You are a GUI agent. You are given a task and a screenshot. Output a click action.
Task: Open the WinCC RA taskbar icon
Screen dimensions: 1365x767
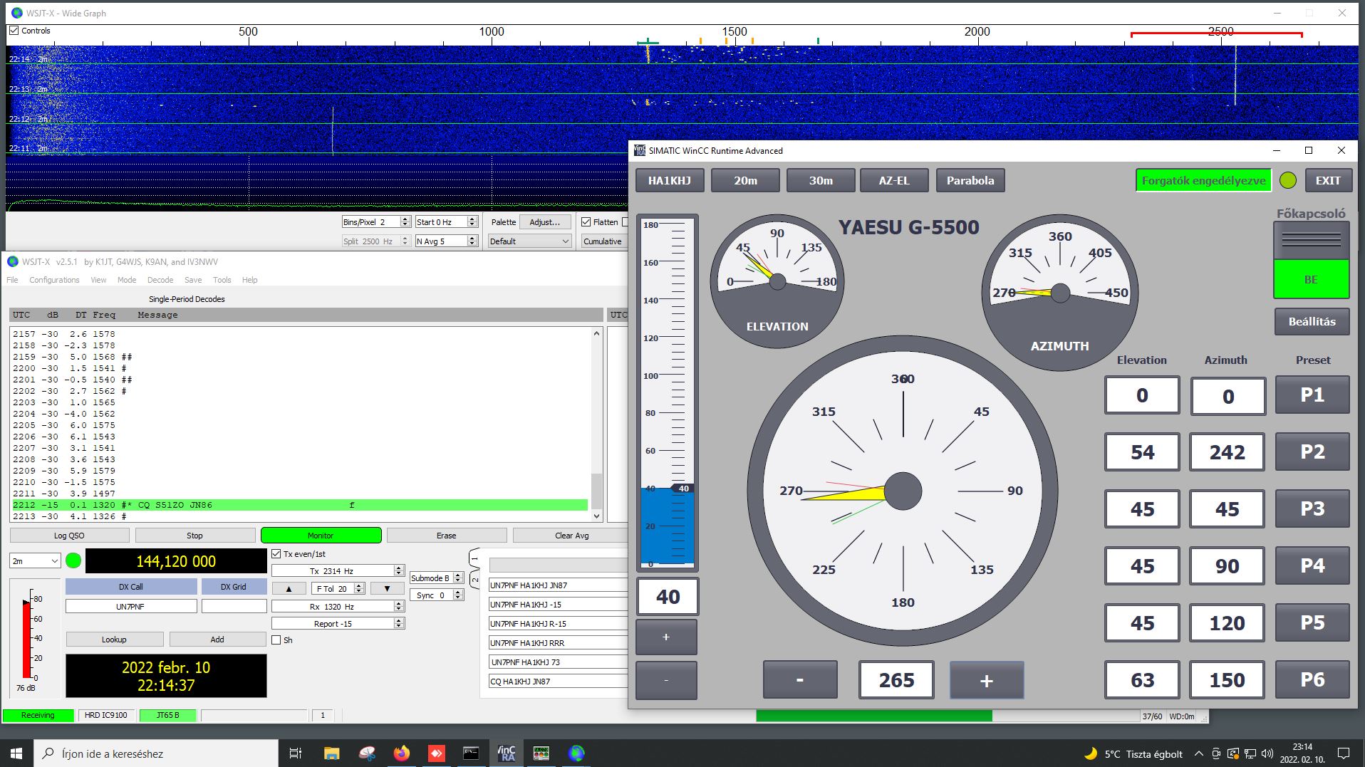[506, 753]
